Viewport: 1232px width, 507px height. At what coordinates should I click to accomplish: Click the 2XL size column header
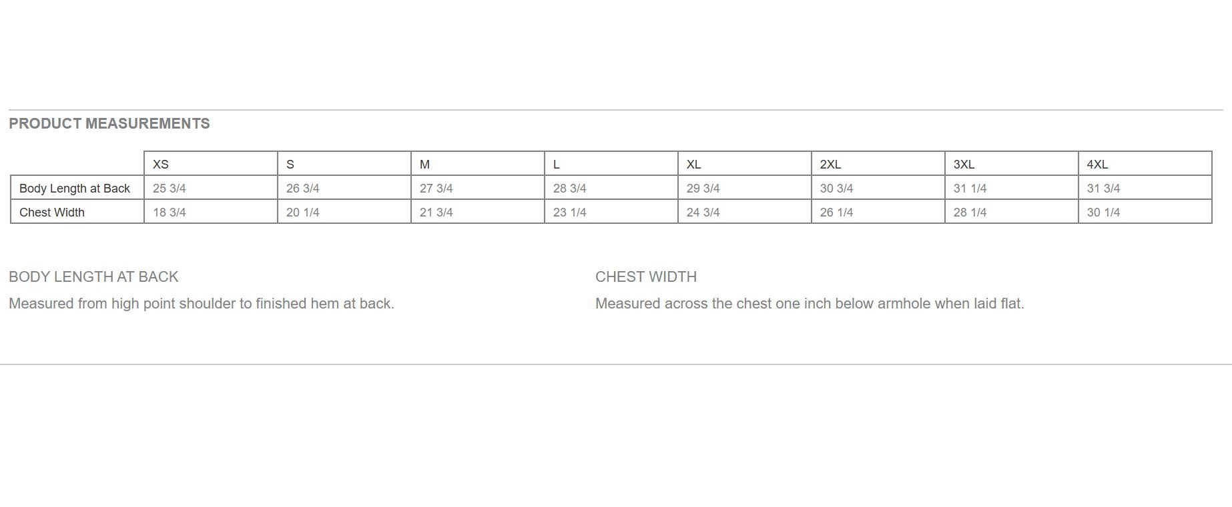(830, 165)
